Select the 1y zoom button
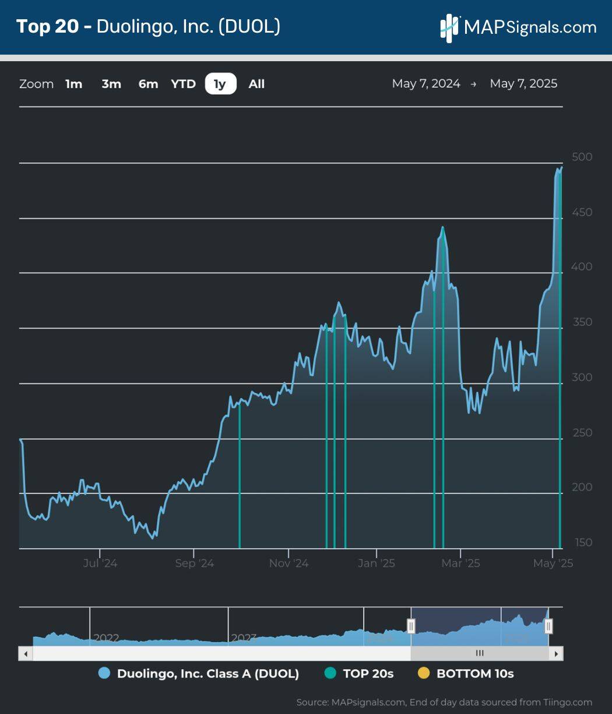The width and height of the screenshot is (612, 714). [220, 84]
